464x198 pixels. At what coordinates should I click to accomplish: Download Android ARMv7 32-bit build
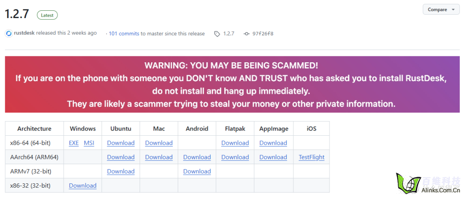[x=197, y=171]
